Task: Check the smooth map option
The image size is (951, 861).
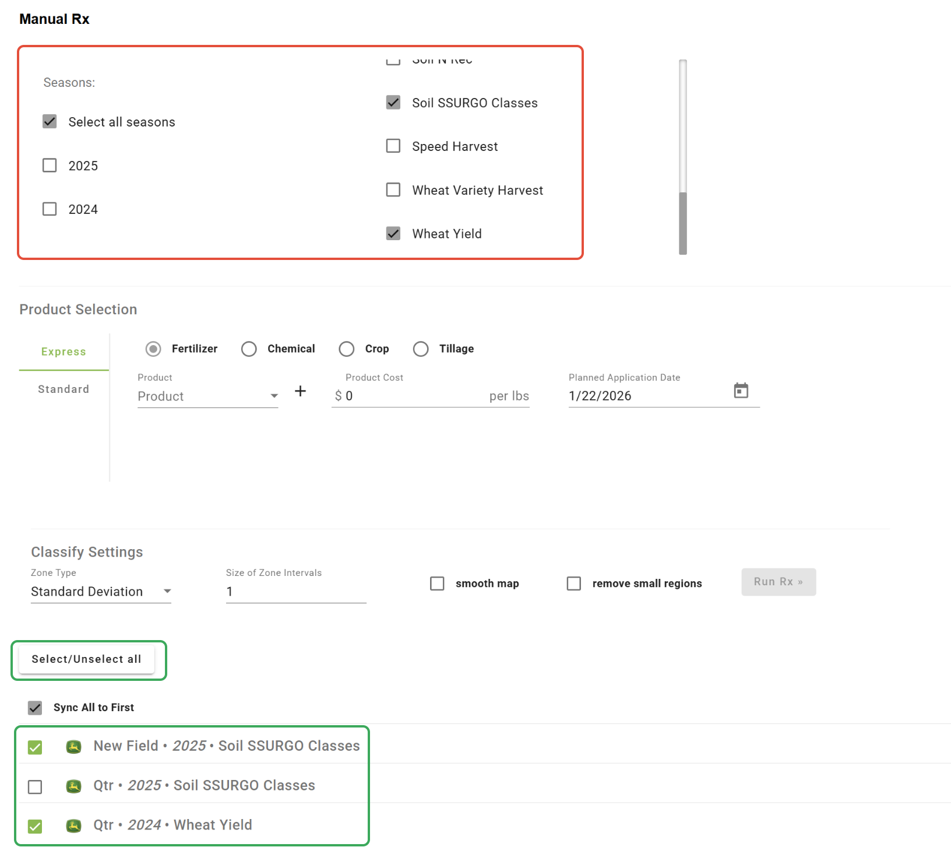Action: (437, 584)
